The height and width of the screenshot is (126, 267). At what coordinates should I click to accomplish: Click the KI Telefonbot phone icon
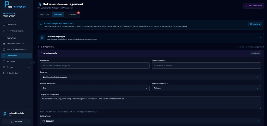(x=4, y=73)
